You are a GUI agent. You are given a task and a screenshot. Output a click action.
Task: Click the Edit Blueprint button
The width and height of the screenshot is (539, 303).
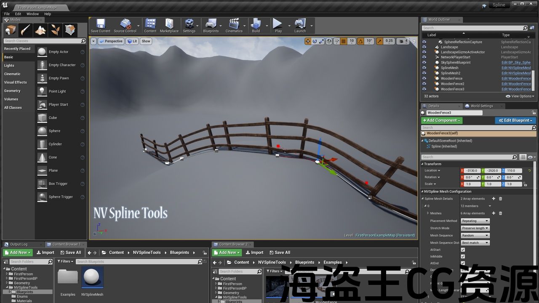(x=515, y=120)
